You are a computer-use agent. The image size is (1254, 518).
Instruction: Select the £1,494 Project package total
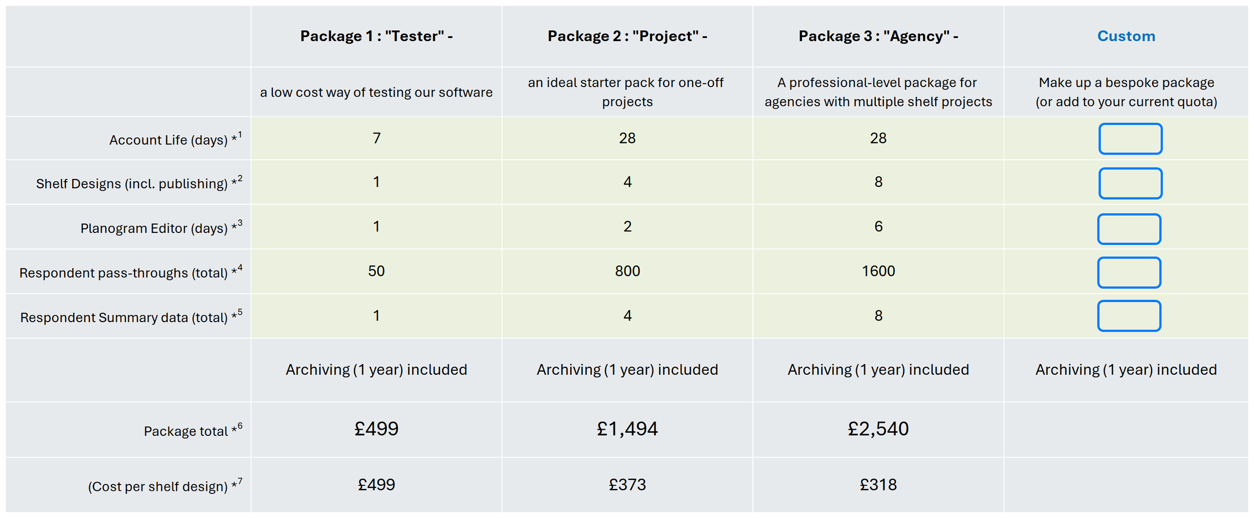pyautogui.click(x=627, y=429)
